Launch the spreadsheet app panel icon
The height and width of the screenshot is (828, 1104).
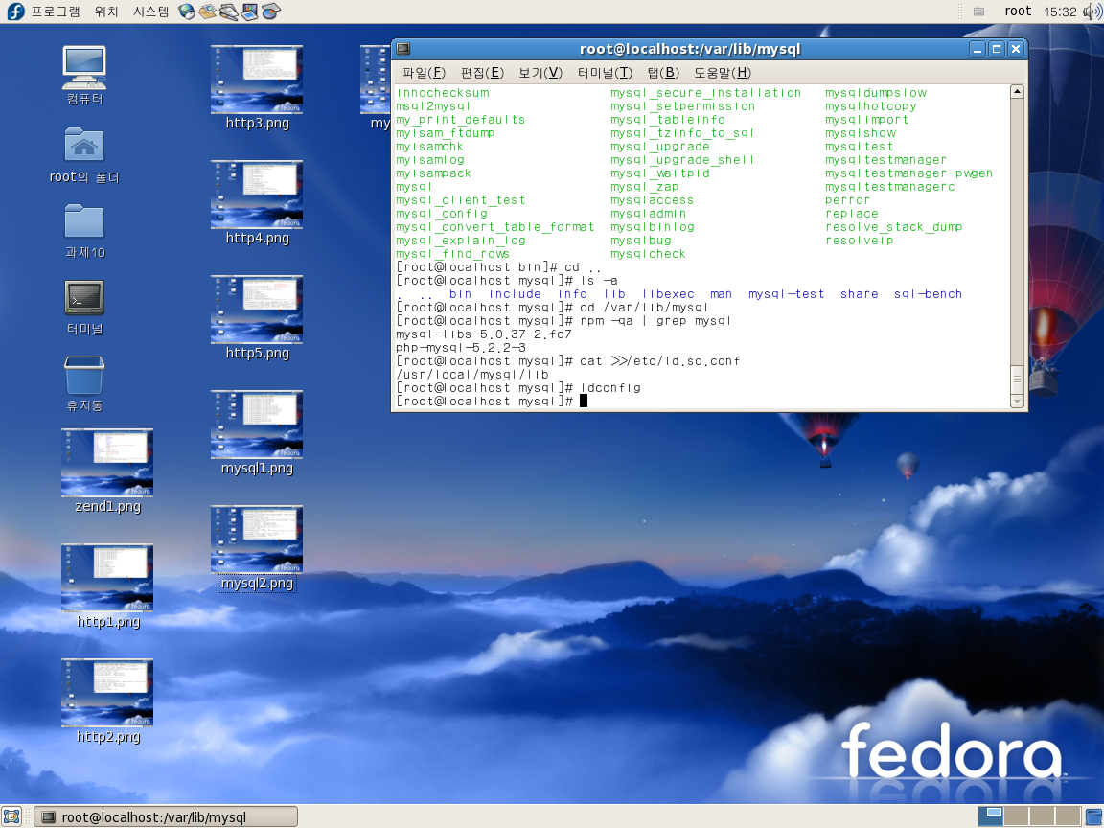coord(271,11)
